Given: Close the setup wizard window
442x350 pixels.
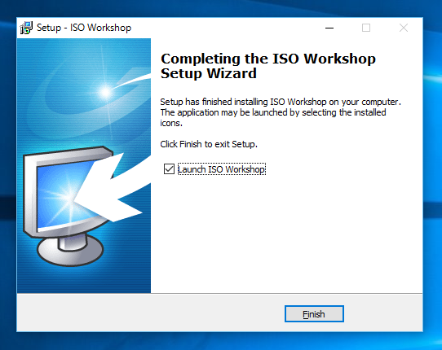Looking at the screenshot, I should click(x=404, y=28).
